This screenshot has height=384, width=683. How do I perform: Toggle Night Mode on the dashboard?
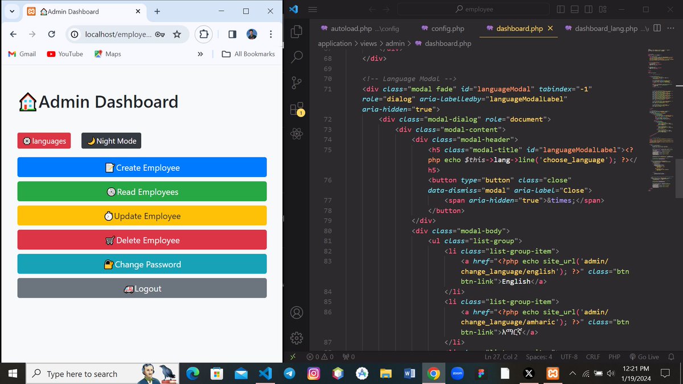tap(111, 141)
